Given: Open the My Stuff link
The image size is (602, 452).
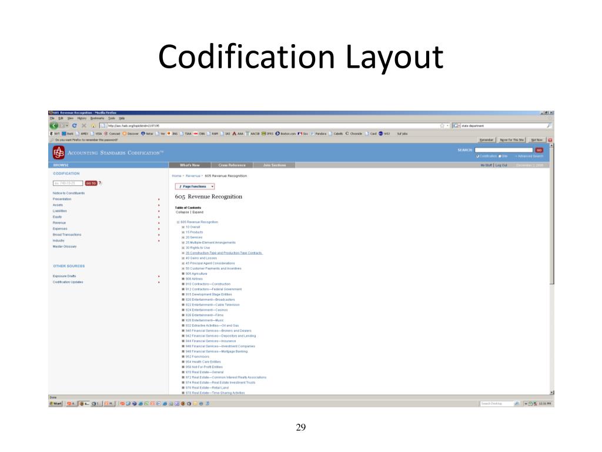Looking at the screenshot, I should 486,165.
